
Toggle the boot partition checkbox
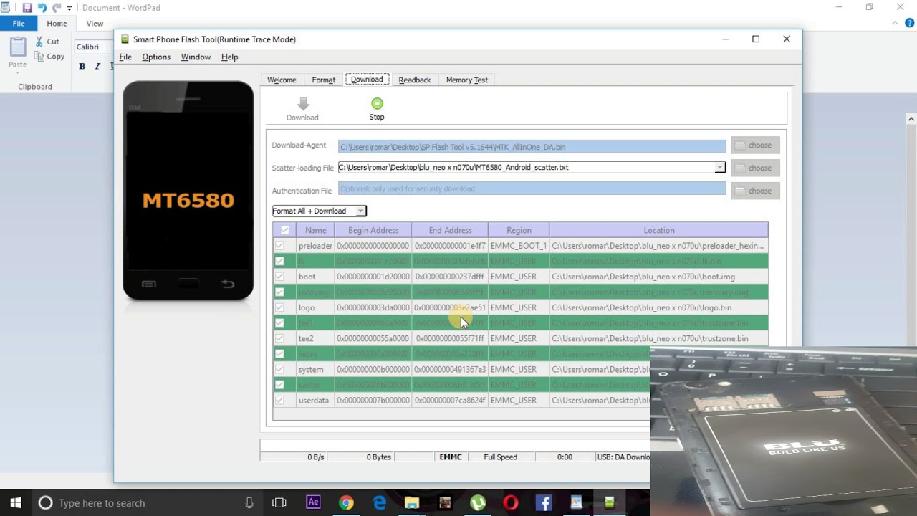point(279,277)
